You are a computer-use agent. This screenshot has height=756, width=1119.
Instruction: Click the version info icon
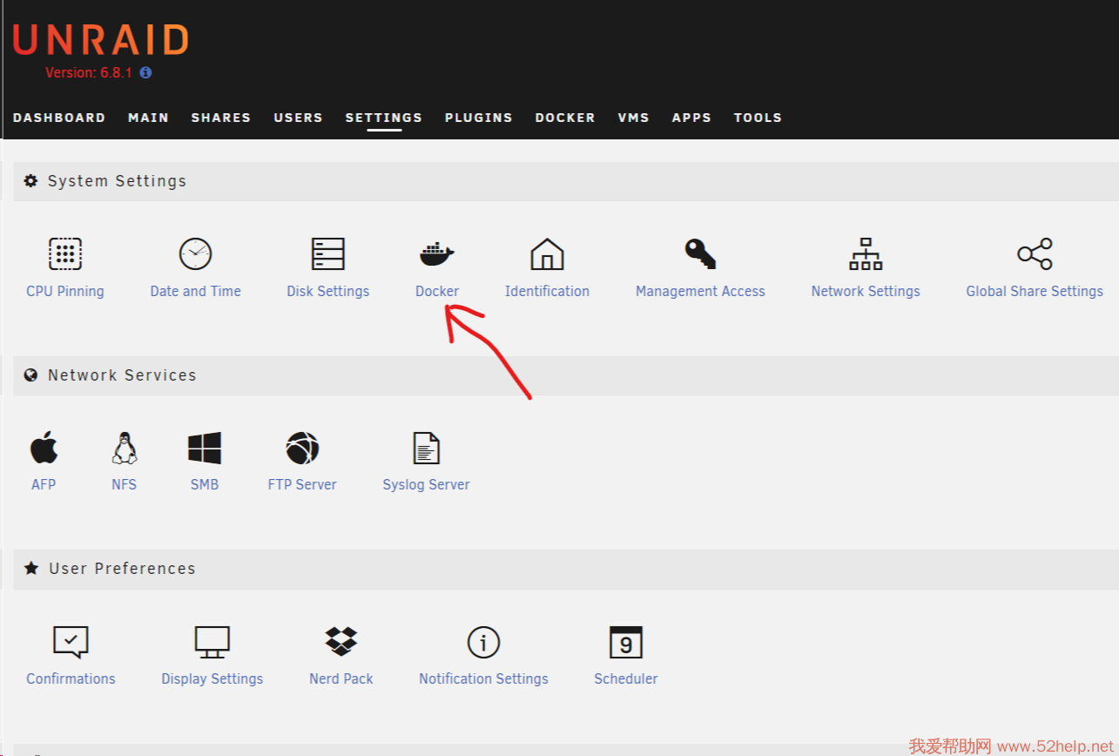click(x=145, y=73)
